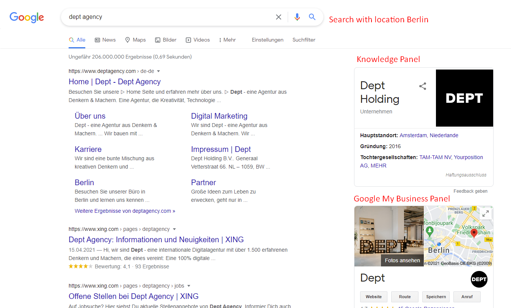Click the 'TAM-TAM NV' subsidiary link
The height and width of the screenshot is (308, 511).
tap(435, 157)
